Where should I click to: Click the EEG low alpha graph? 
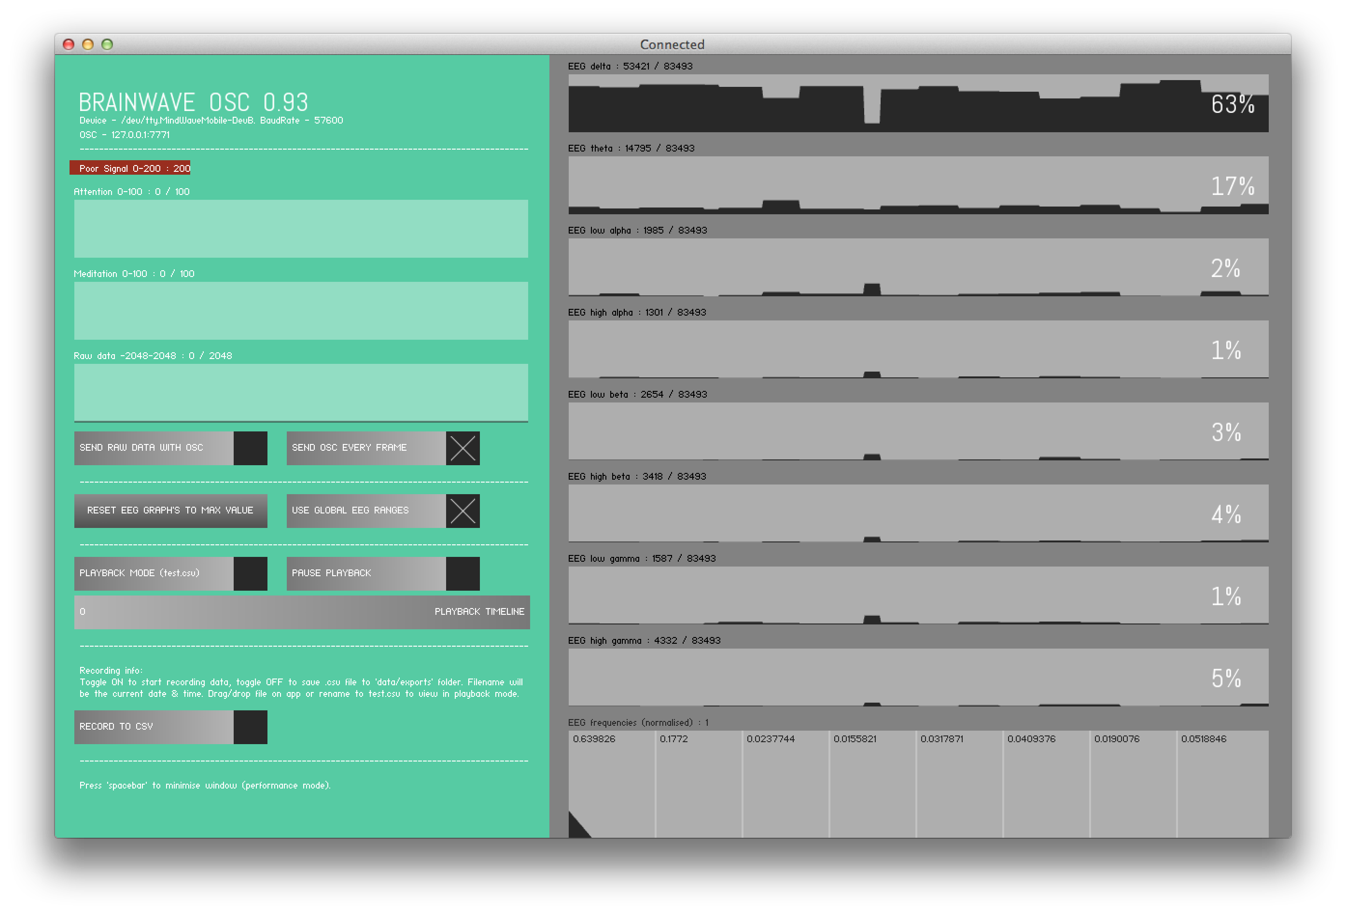point(918,267)
